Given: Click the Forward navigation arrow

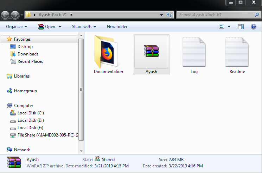Looking at the screenshot, I should pyautogui.click(x=15, y=15).
